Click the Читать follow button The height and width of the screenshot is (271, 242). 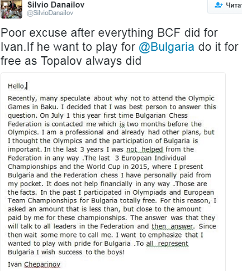click(x=225, y=6)
